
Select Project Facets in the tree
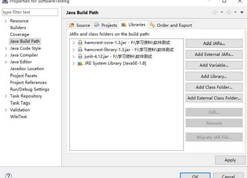click(24, 76)
